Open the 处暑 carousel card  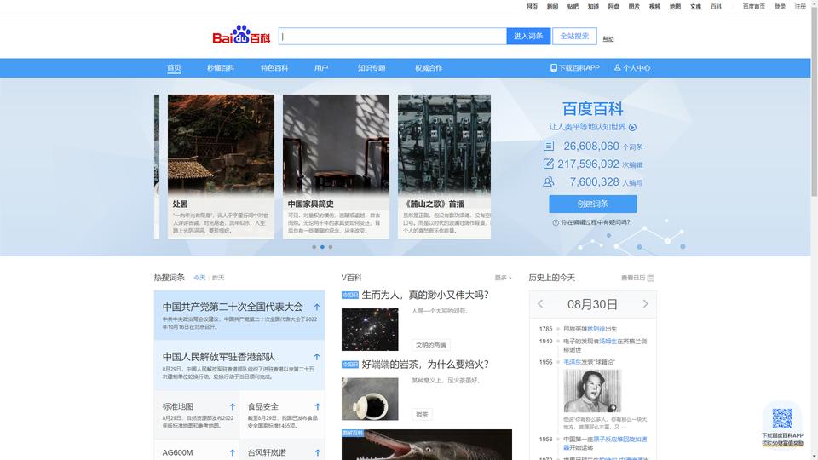221,166
